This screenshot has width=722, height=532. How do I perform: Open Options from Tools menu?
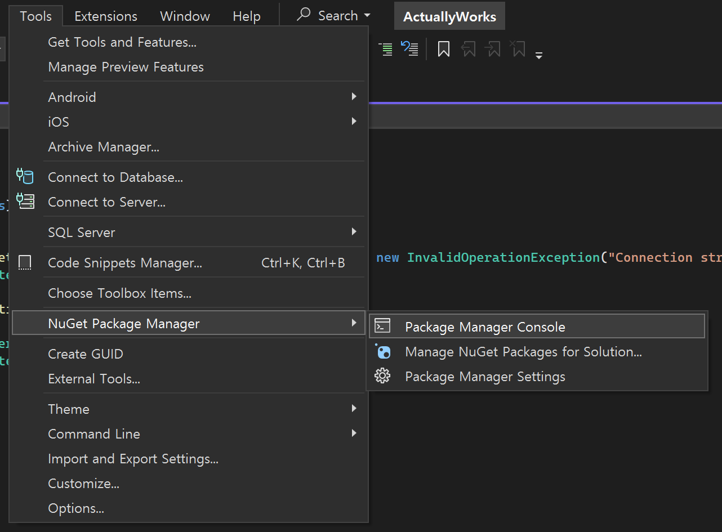point(189,508)
